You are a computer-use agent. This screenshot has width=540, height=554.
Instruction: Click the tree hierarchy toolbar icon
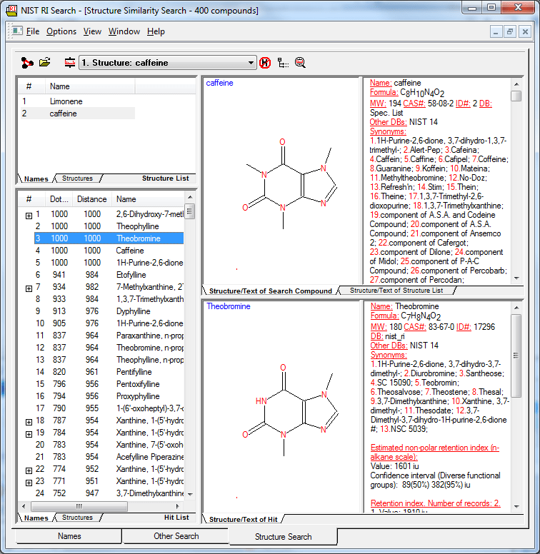[x=283, y=63]
